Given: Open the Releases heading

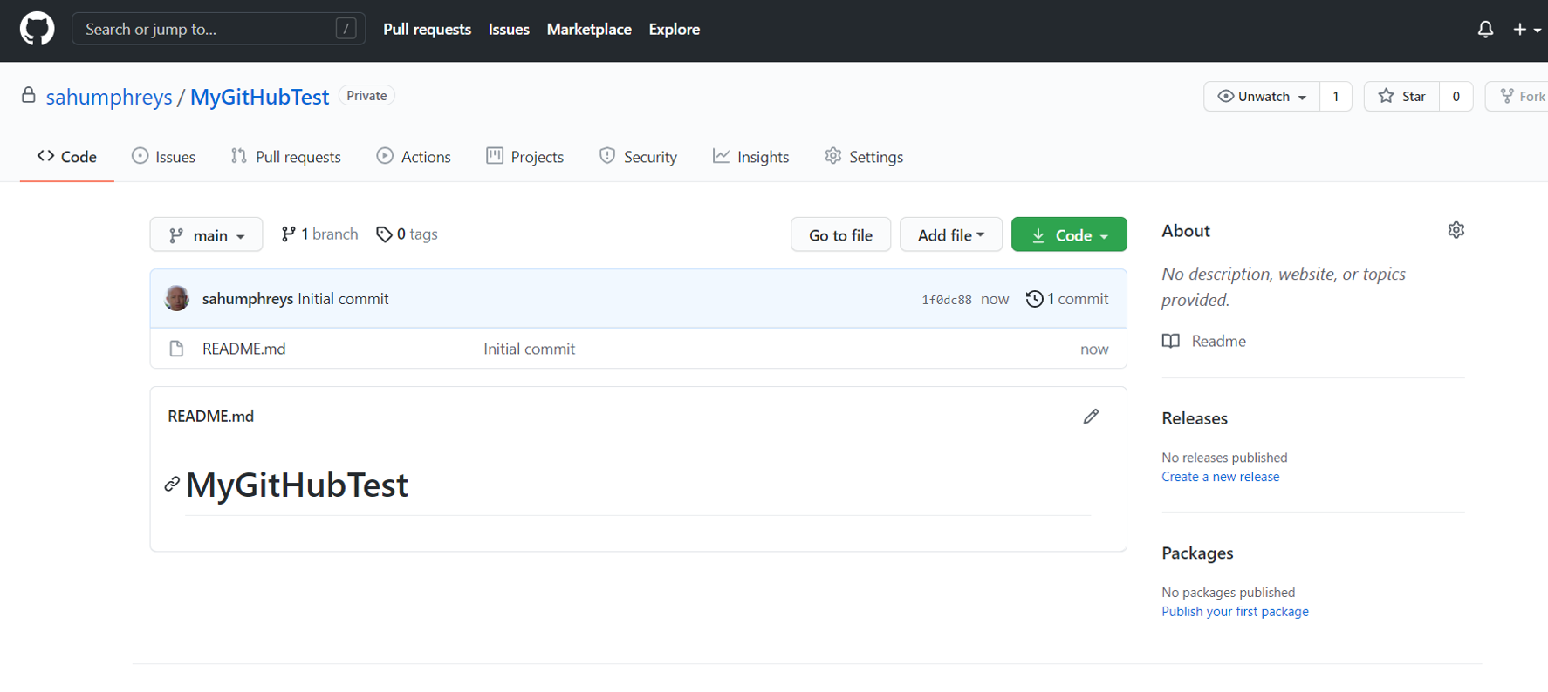Looking at the screenshot, I should pyautogui.click(x=1195, y=418).
